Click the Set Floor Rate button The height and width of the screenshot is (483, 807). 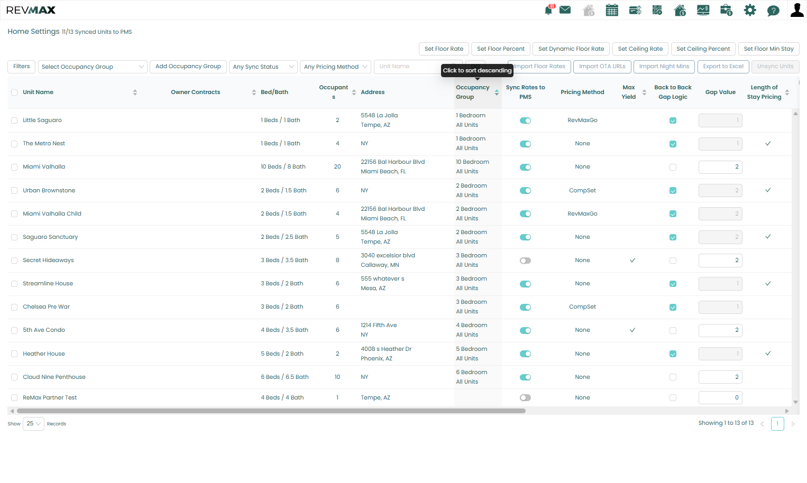(x=444, y=49)
